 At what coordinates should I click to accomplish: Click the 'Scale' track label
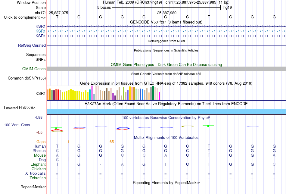(41, 8)
